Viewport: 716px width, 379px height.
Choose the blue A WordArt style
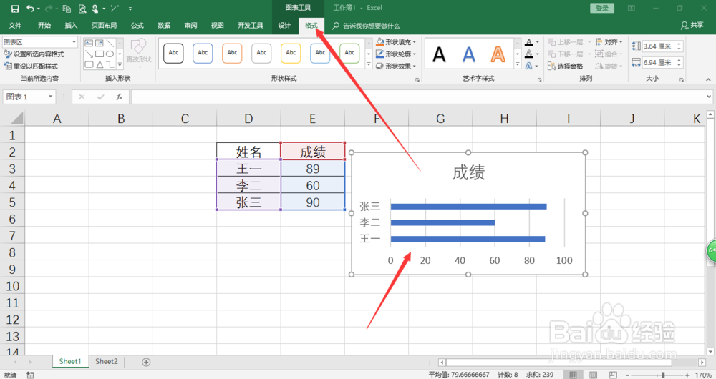click(x=469, y=55)
